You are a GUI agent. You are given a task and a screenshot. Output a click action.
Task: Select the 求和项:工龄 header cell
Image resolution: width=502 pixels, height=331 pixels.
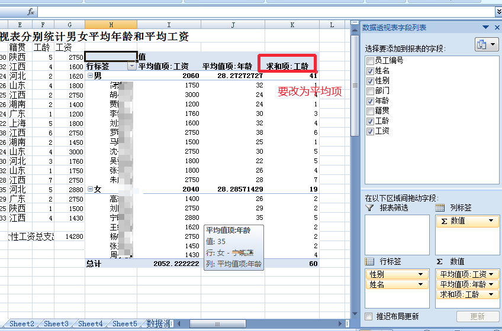coord(287,66)
